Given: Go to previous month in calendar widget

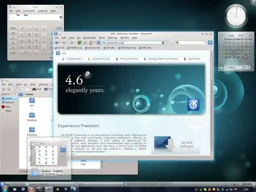Looking at the screenshot, I should pyautogui.click(x=222, y=35).
